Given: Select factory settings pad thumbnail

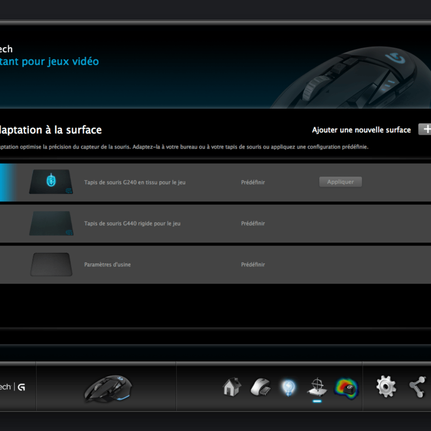Looking at the screenshot, I should pos(51,265).
